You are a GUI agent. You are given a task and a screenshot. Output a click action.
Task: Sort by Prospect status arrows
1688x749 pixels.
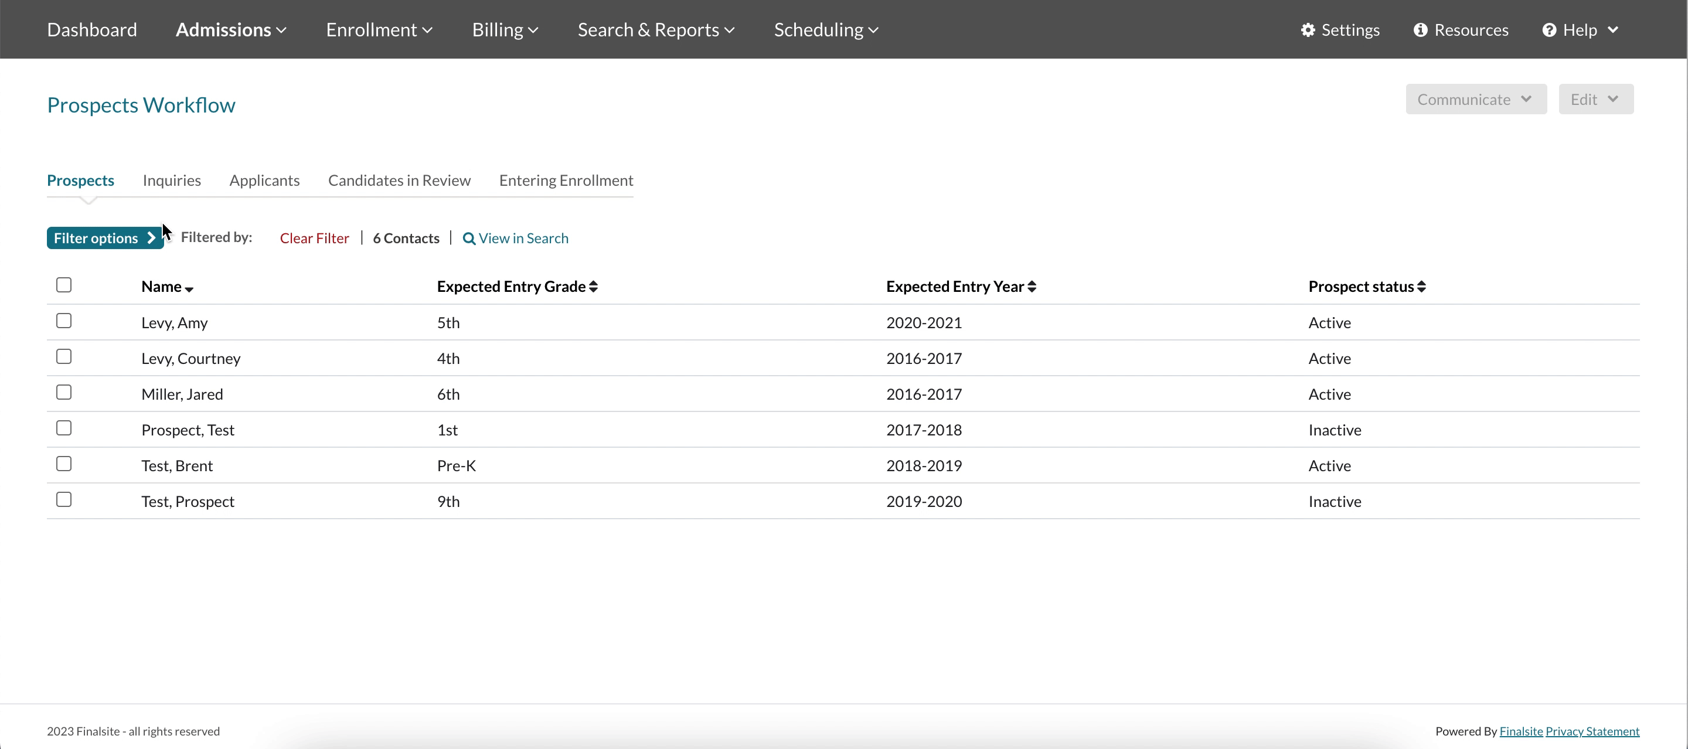point(1421,287)
